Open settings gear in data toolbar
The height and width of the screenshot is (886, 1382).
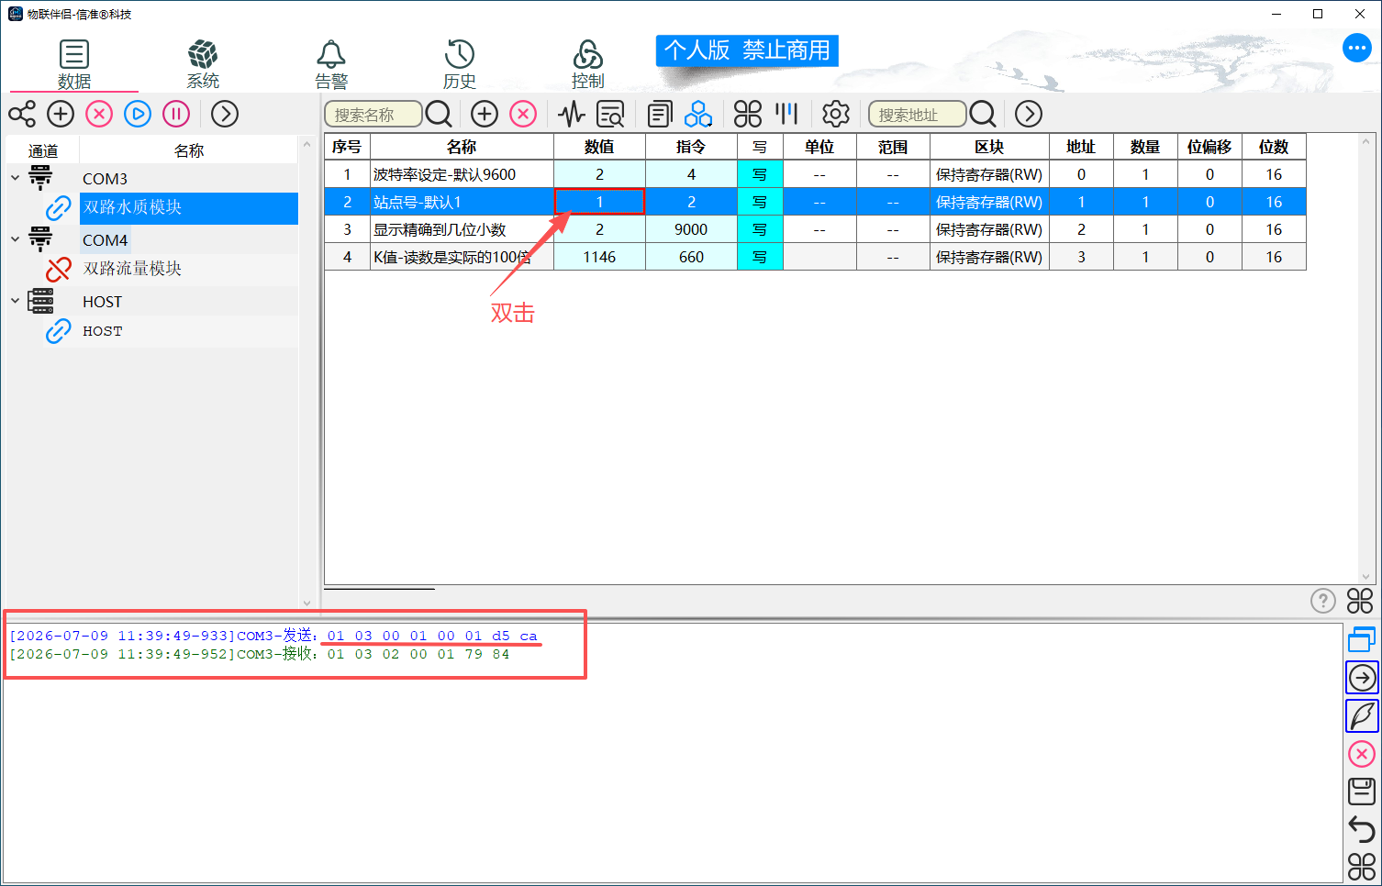(836, 114)
